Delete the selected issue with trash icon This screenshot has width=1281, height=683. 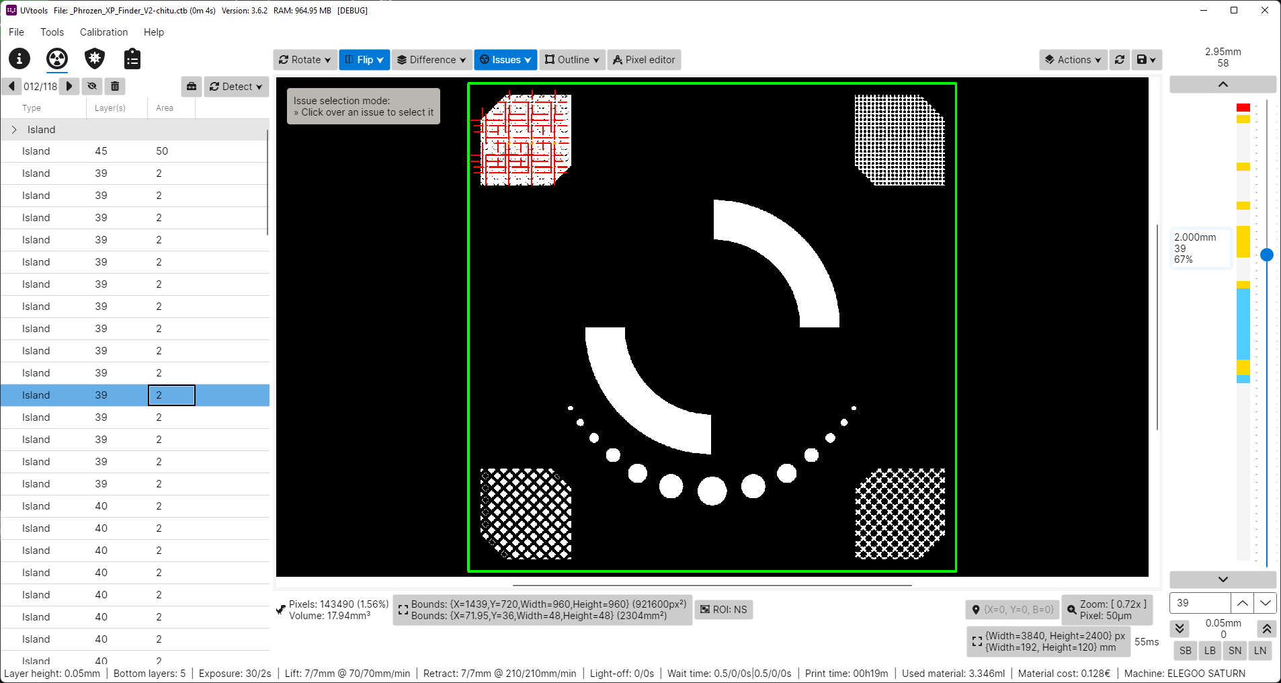115,86
